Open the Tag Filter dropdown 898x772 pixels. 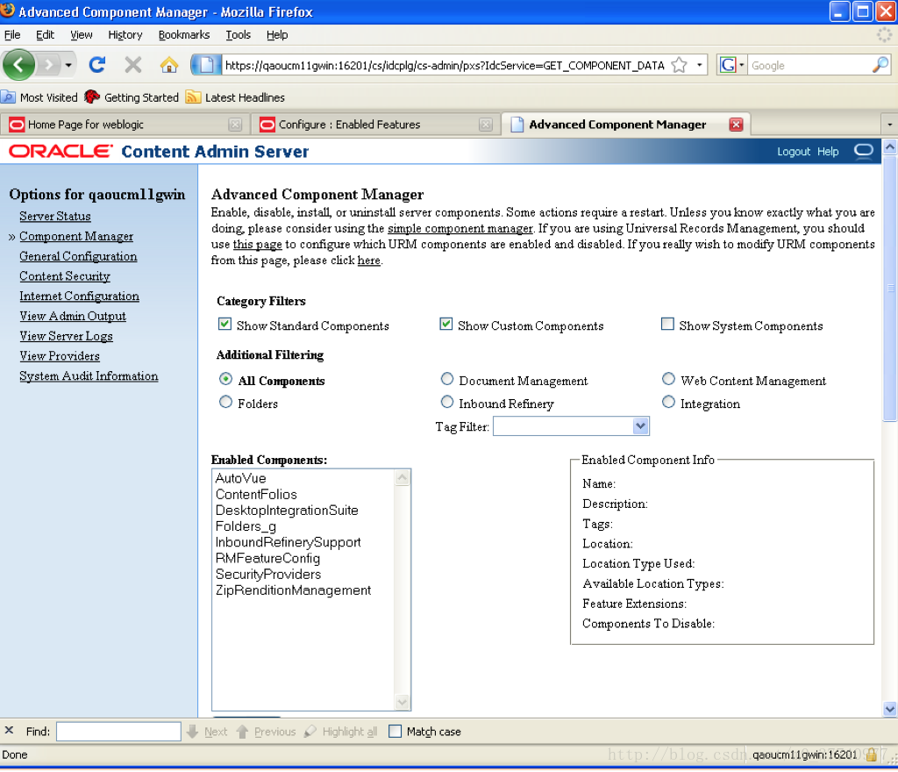(x=640, y=425)
